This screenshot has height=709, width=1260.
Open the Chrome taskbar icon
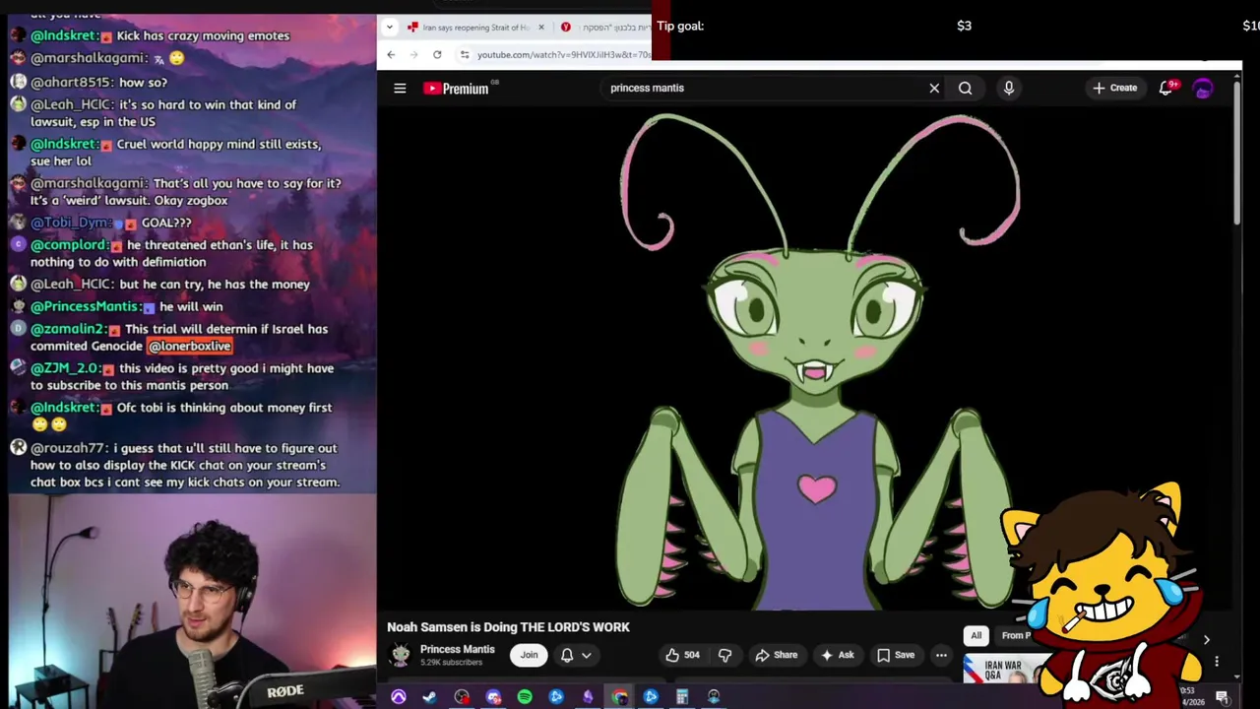619,697
